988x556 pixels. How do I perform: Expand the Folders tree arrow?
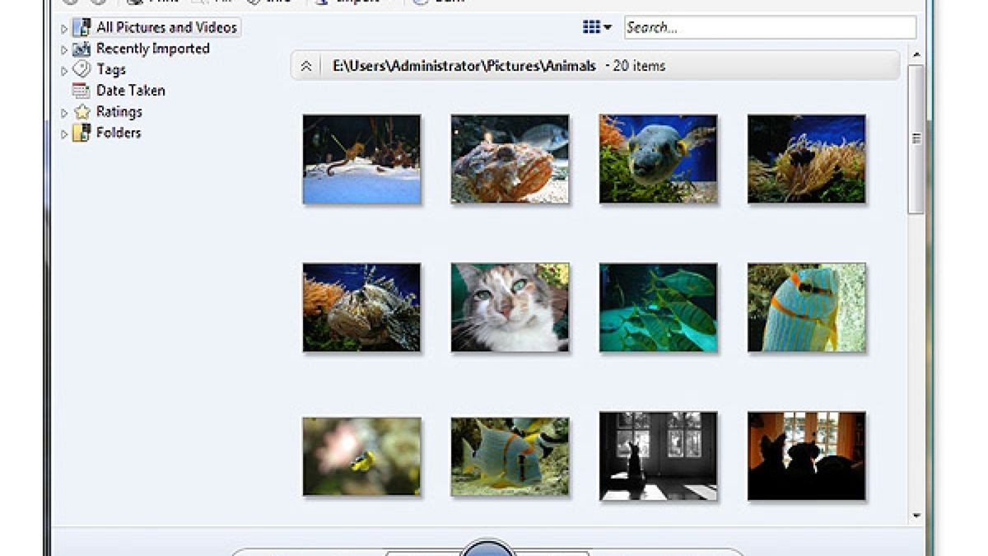[64, 133]
